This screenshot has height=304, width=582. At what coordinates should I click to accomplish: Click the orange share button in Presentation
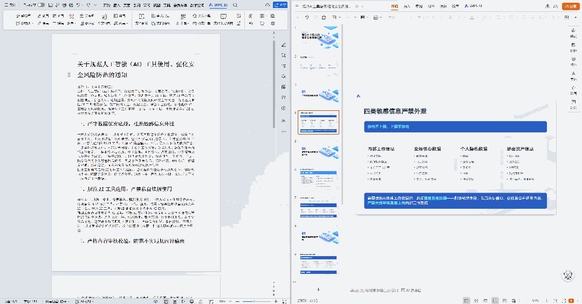pyautogui.click(x=571, y=6)
